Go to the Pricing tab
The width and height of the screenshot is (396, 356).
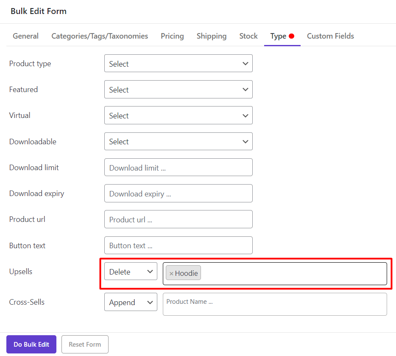point(172,36)
